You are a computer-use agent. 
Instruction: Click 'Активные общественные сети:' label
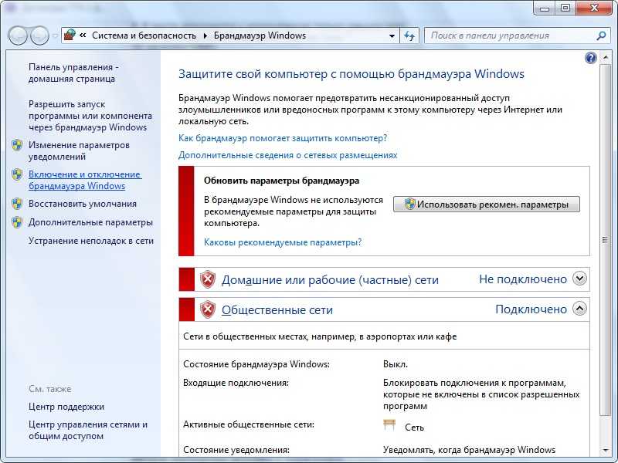tap(249, 425)
